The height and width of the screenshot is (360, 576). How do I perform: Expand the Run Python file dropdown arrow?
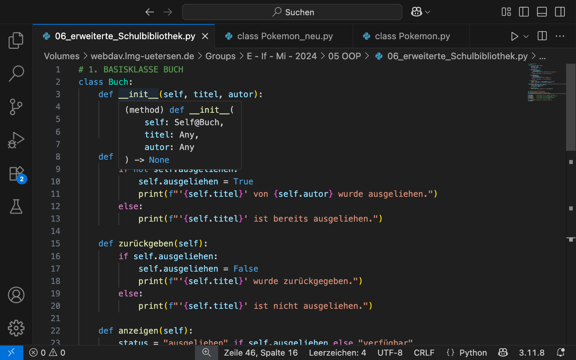tap(526, 36)
